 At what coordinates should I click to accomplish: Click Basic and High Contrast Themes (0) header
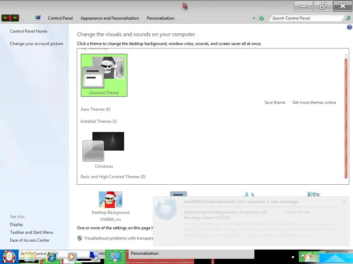tap(113, 177)
